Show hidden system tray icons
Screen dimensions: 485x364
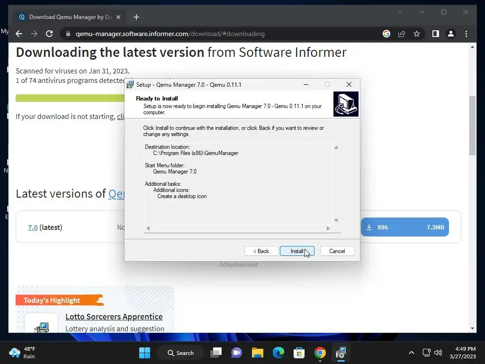[412, 353]
